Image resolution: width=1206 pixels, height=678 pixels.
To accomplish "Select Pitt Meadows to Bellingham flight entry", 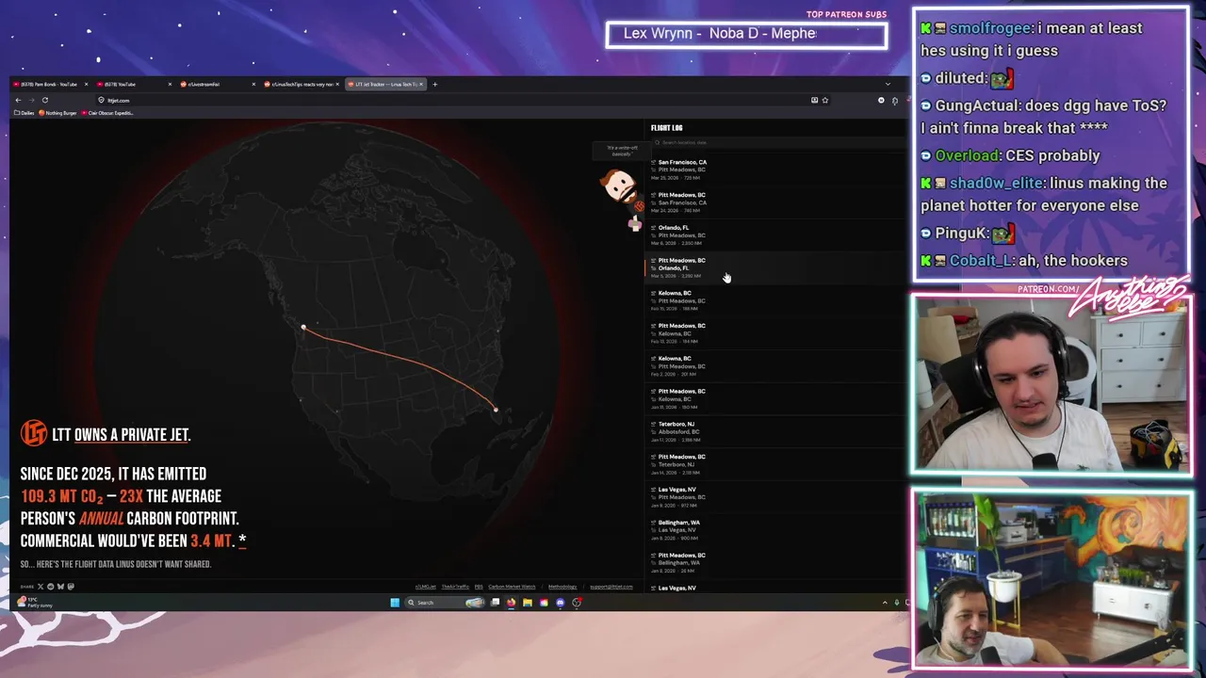I will tap(774, 562).
